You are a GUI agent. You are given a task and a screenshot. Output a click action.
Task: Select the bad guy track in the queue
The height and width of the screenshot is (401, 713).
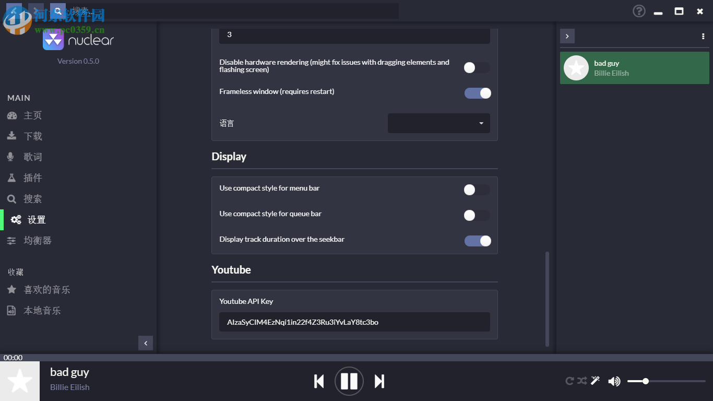(x=635, y=68)
